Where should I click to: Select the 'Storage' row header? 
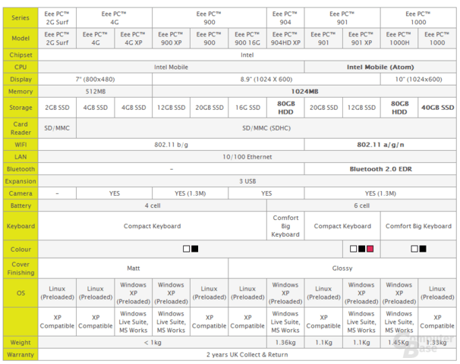pos(20,108)
